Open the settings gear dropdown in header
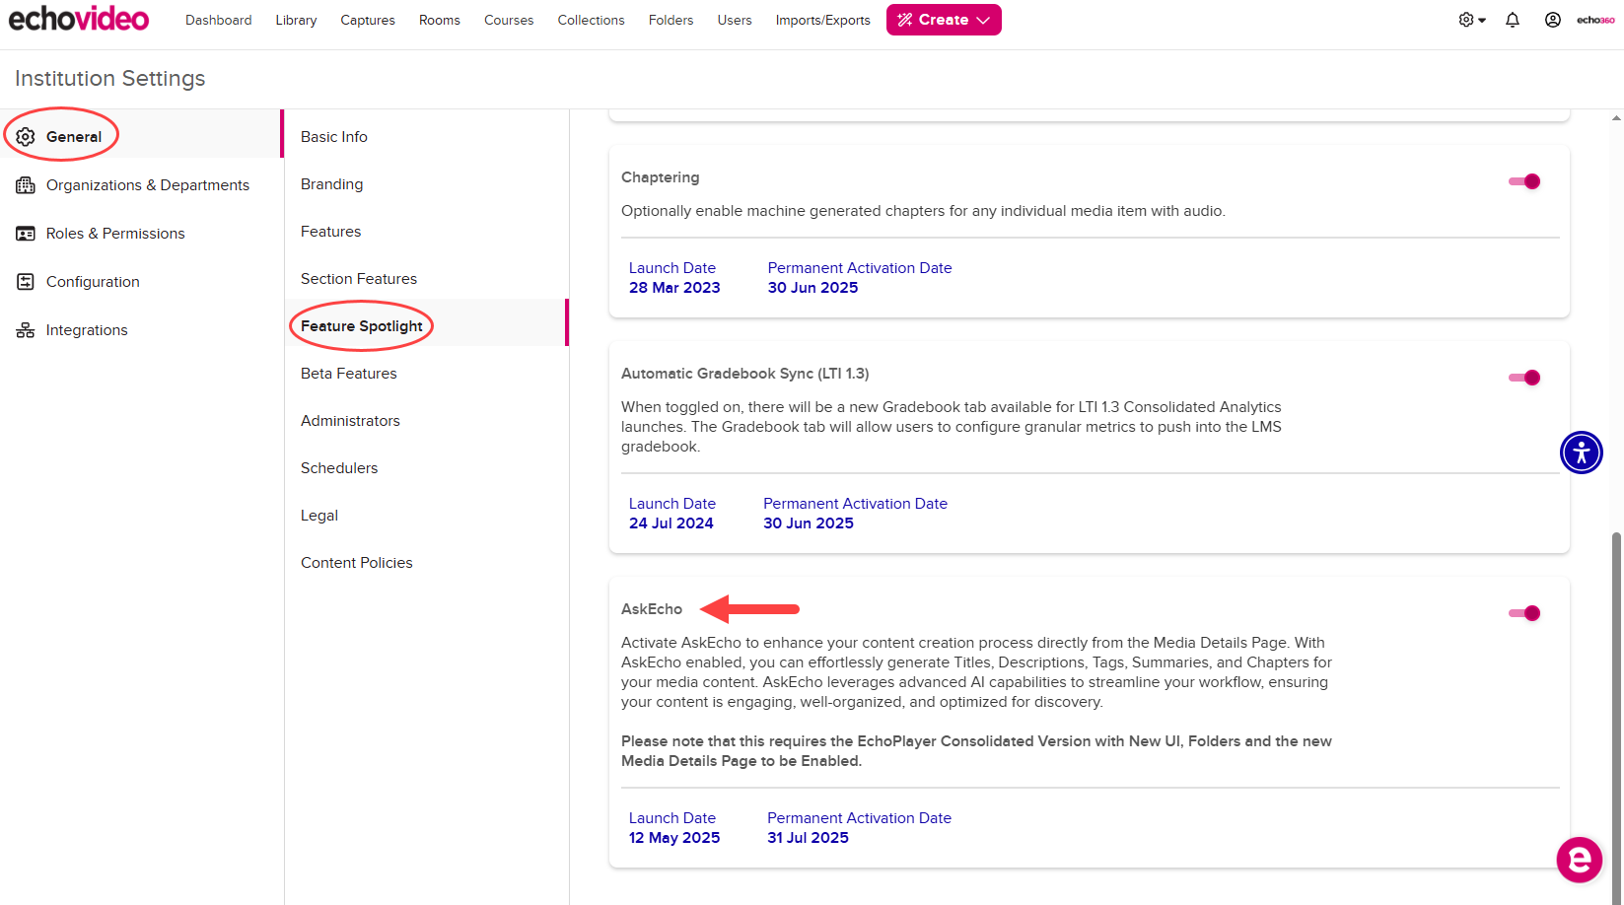The height and width of the screenshot is (905, 1624). point(1472,20)
